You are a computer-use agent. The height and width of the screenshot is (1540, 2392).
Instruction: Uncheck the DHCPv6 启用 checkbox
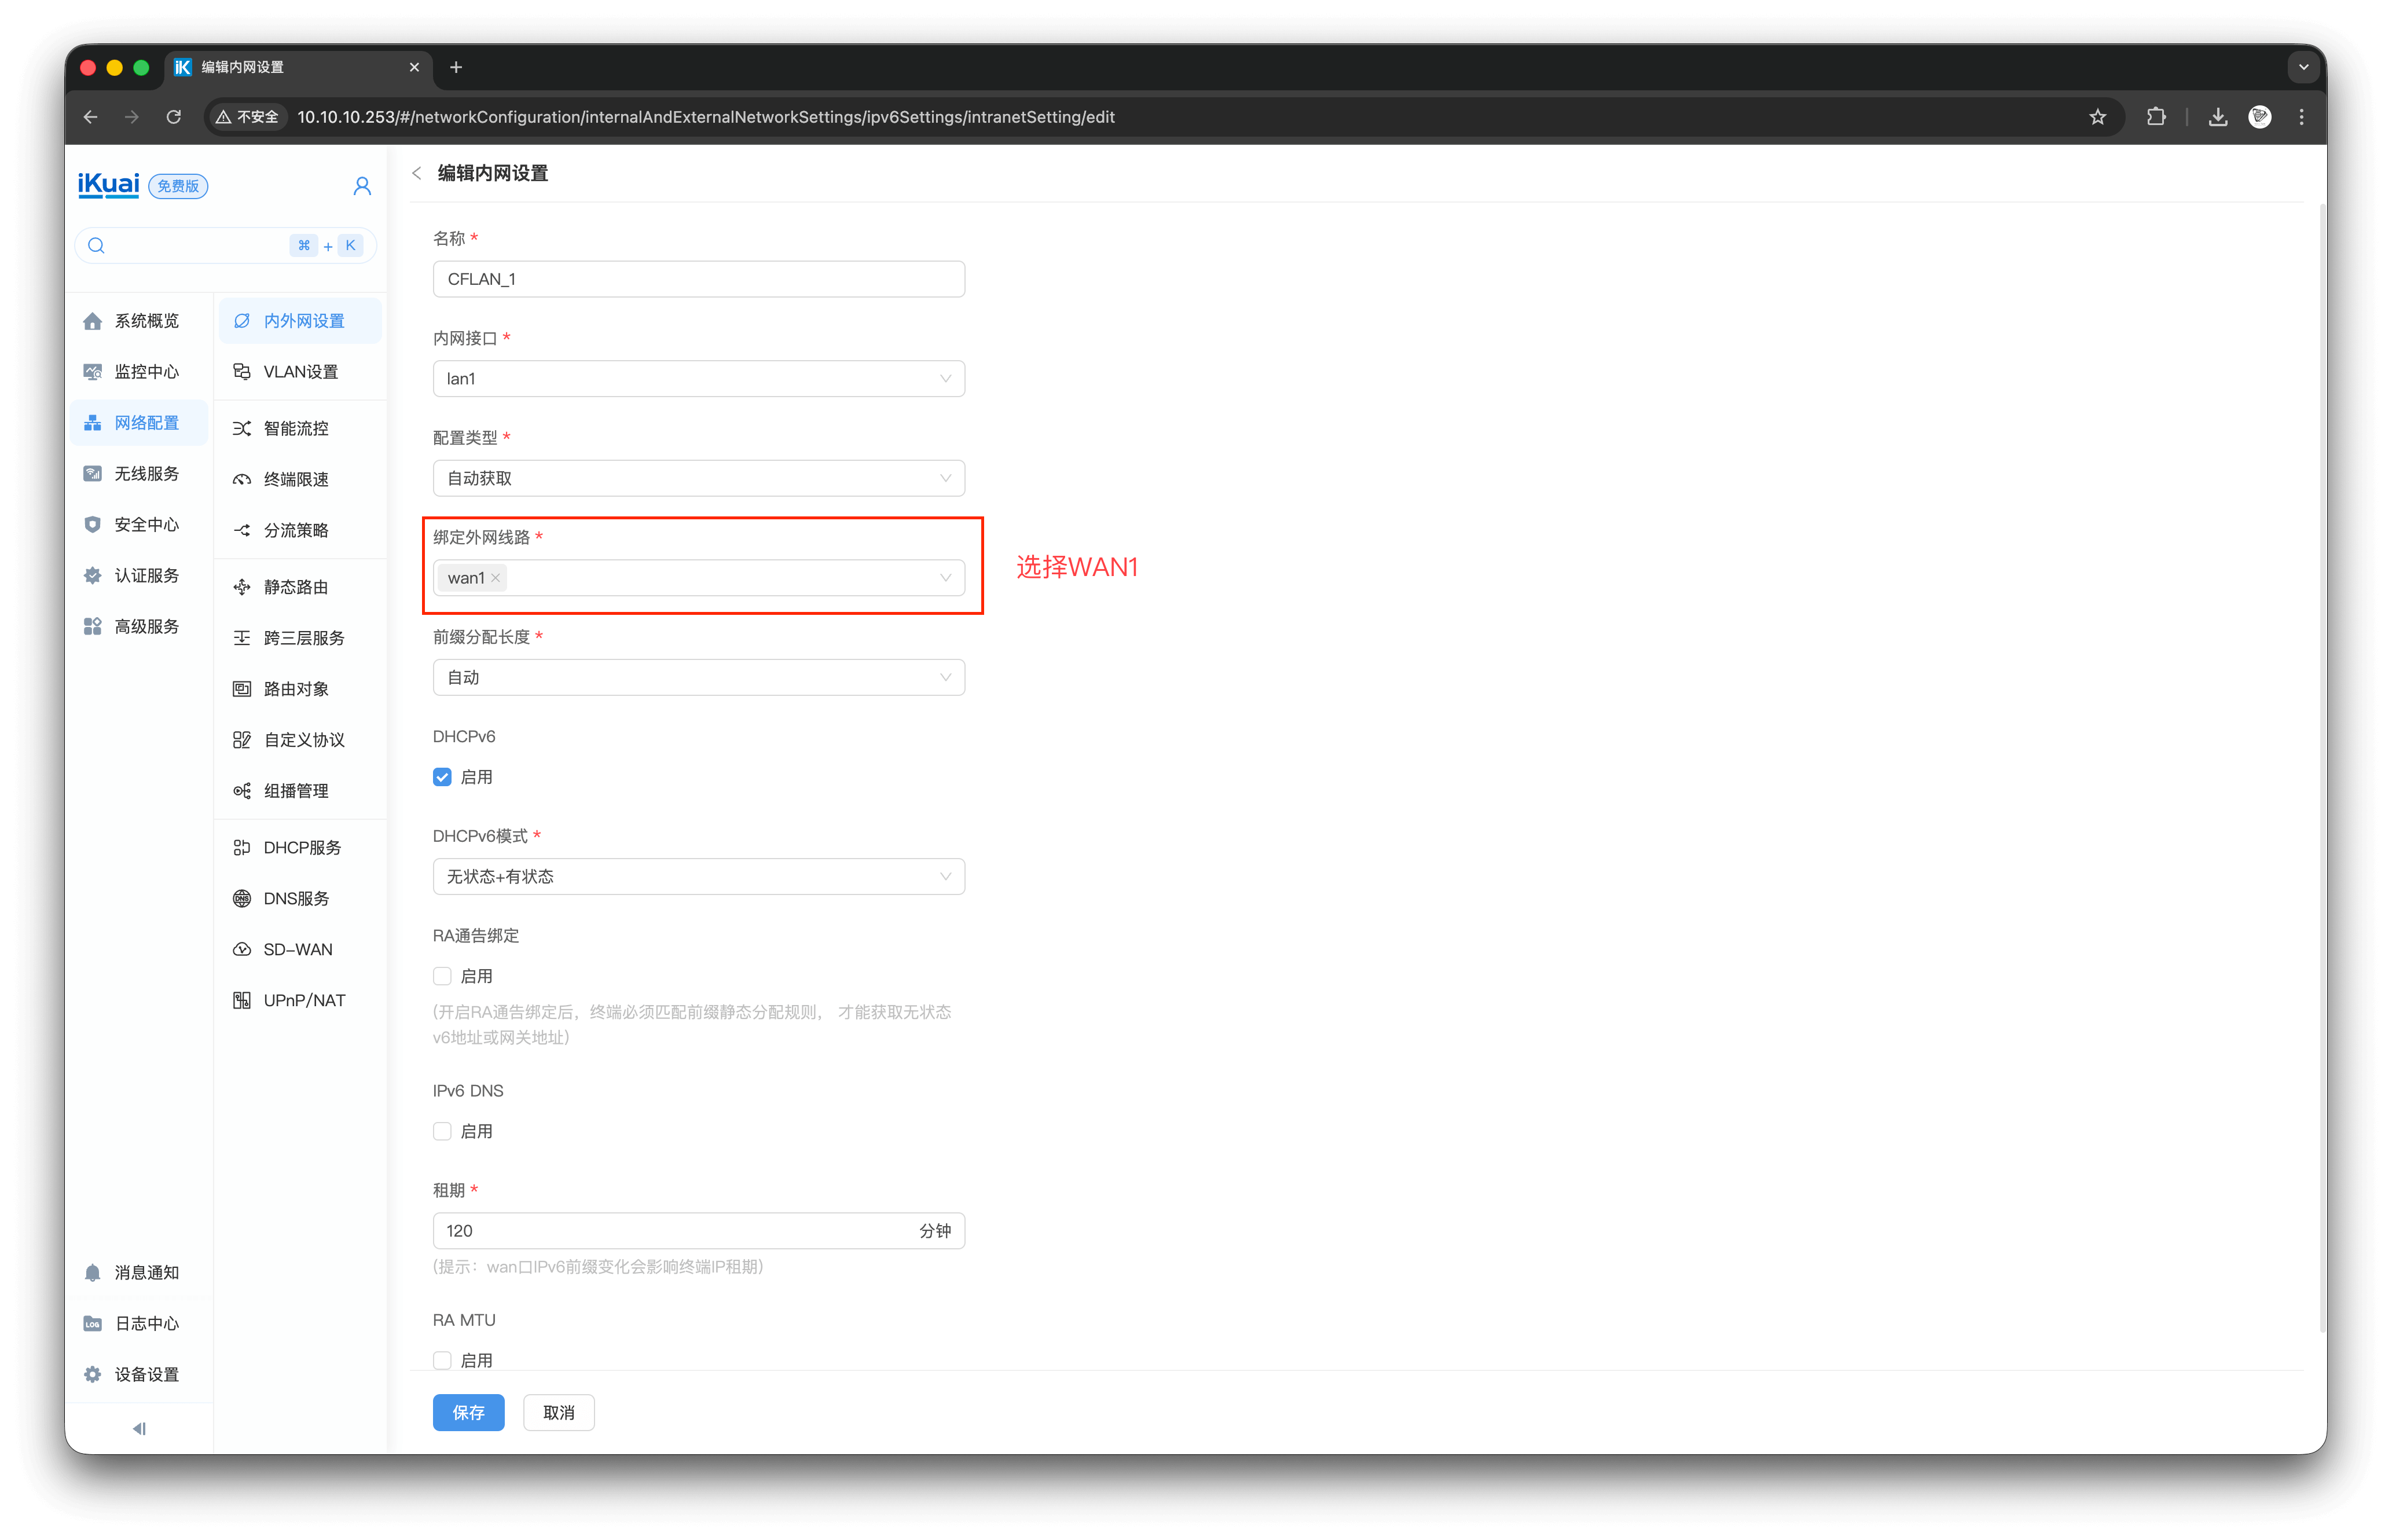[x=442, y=777]
